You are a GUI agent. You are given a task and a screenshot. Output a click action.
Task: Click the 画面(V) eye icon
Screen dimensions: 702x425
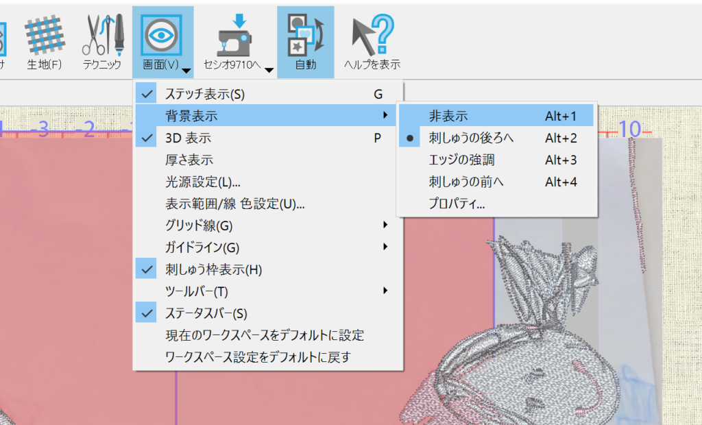161,33
